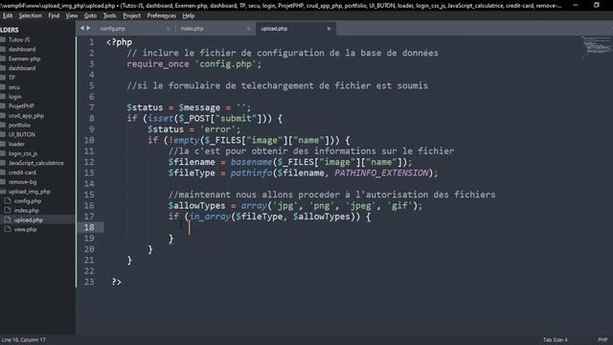Change the PHP syntax in status bar
The width and height of the screenshot is (613, 345).
coord(602,340)
